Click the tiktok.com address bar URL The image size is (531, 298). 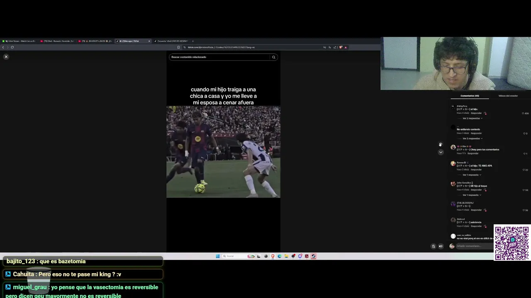221,47
